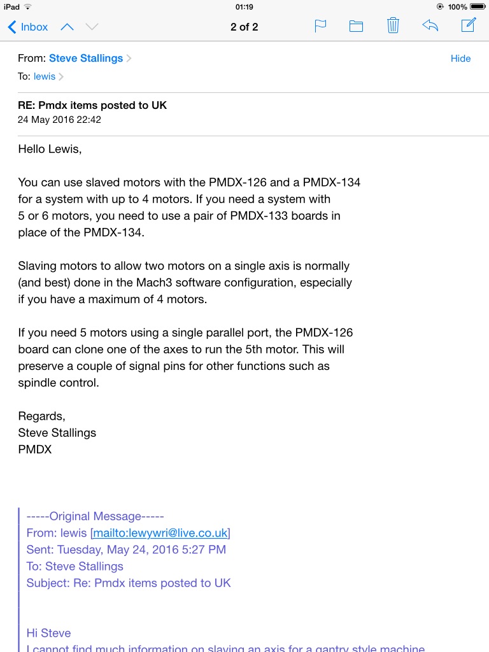The width and height of the screenshot is (489, 652).
Task: Flag this message with the flag icon
Action: (321, 26)
